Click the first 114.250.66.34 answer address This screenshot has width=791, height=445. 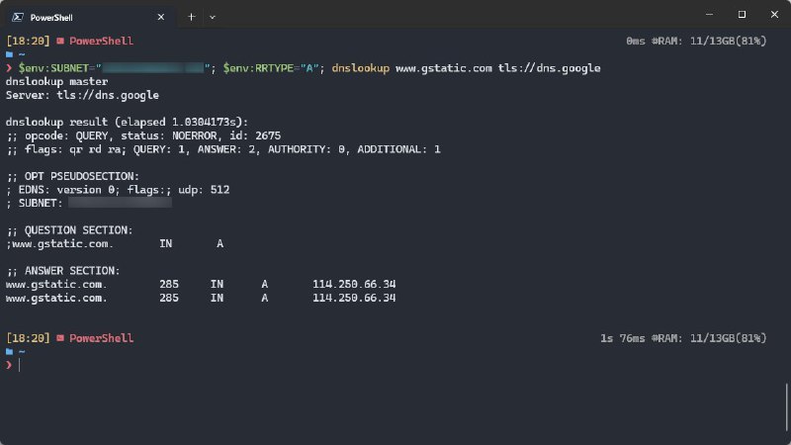(x=354, y=284)
